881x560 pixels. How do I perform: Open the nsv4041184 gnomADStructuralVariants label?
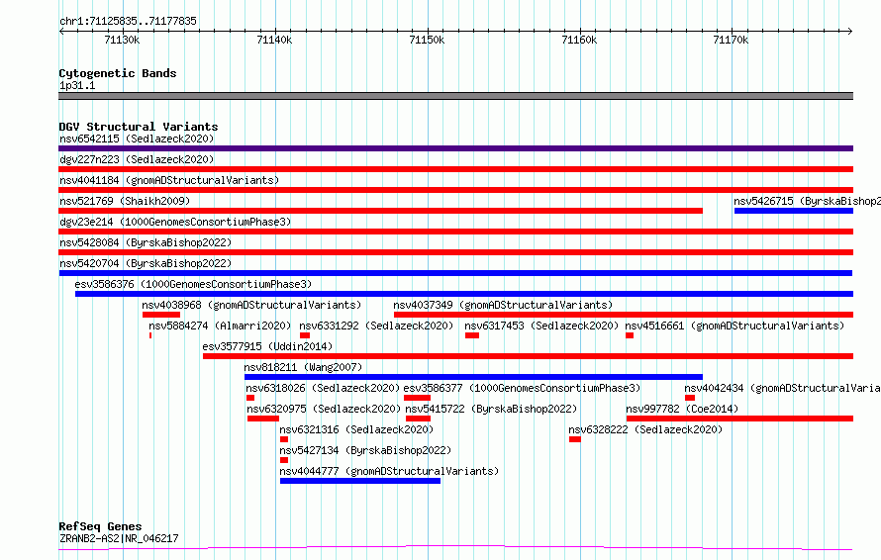pyautogui.click(x=169, y=180)
